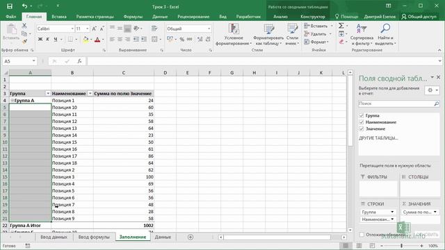445x250 pixels.
Task: Uncheck the Группа field checkbox
Action: tap(362, 115)
